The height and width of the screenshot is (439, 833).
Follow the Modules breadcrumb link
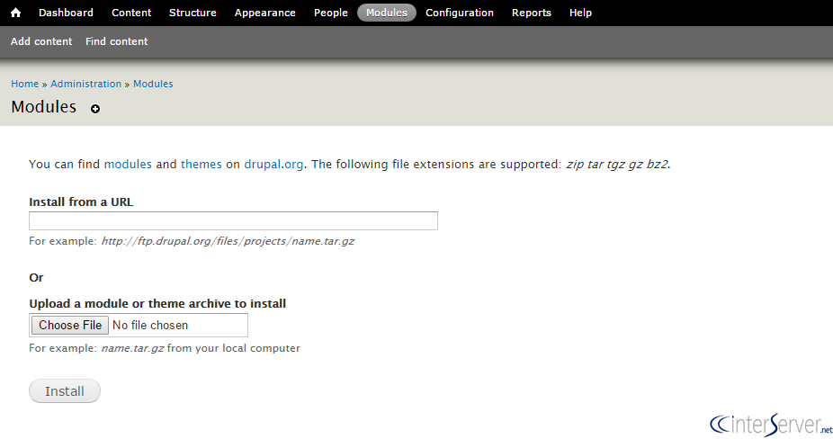click(x=153, y=84)
